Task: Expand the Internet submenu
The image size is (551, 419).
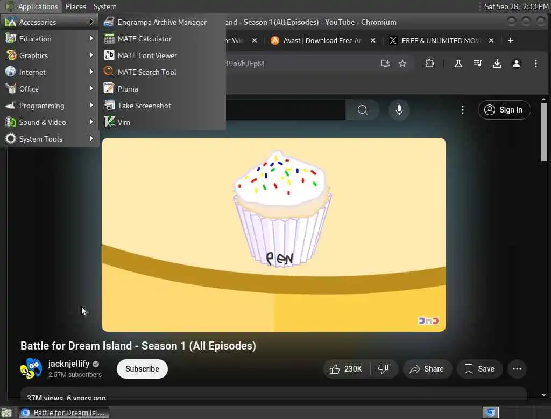Action: [50, 72]
